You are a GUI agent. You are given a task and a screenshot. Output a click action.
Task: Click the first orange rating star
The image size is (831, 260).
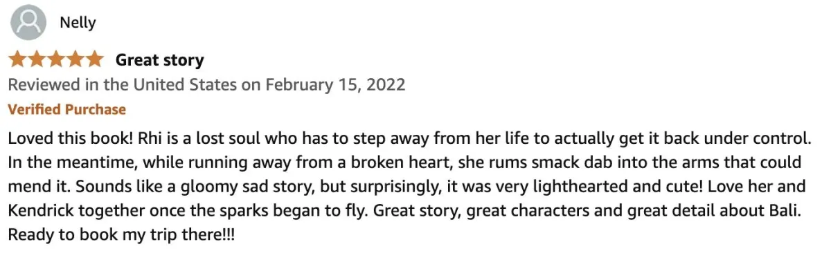[18, 59]
